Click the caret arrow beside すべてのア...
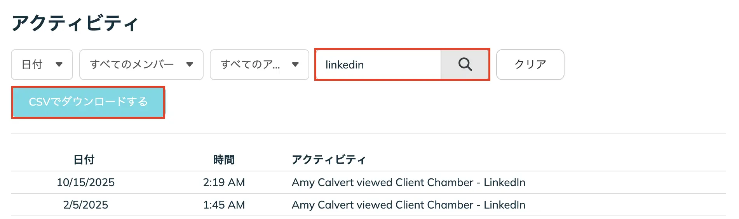Image resolution: width=739 pixels, height=219 pixels. coord(295,65)
